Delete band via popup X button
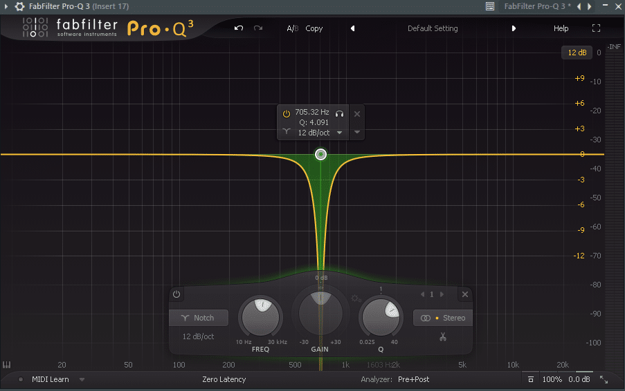Screen dimensions: 625x391 357,114
